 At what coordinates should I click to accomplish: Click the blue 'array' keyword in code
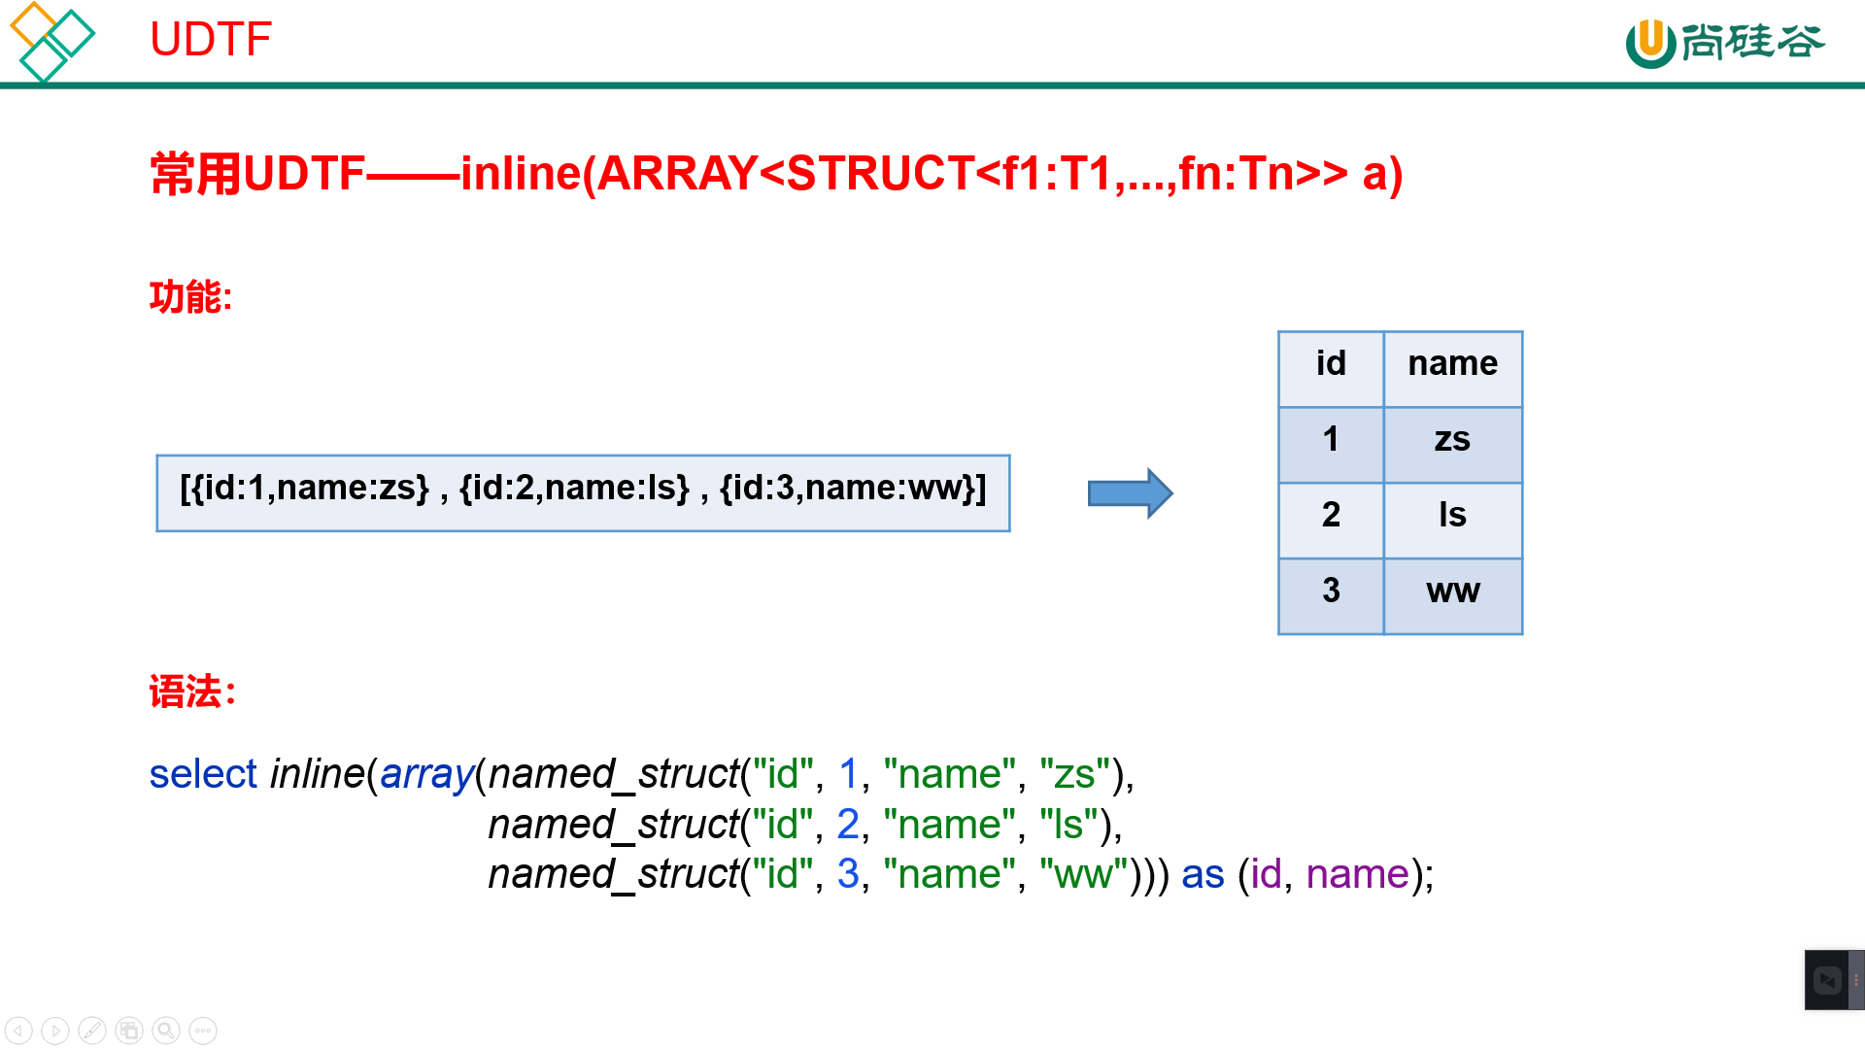point(427,775)
